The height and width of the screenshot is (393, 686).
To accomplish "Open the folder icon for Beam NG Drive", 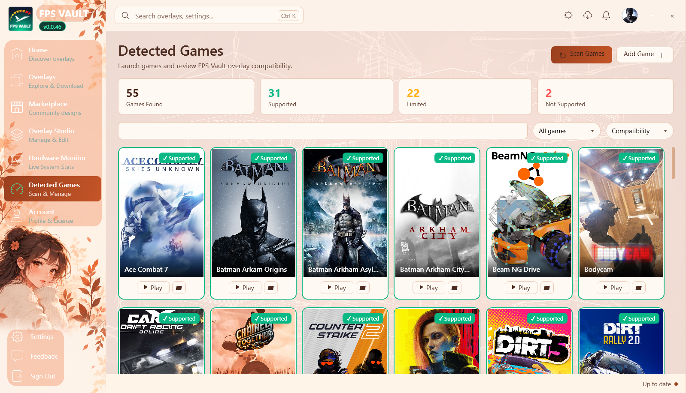I will tap(547, 288).
